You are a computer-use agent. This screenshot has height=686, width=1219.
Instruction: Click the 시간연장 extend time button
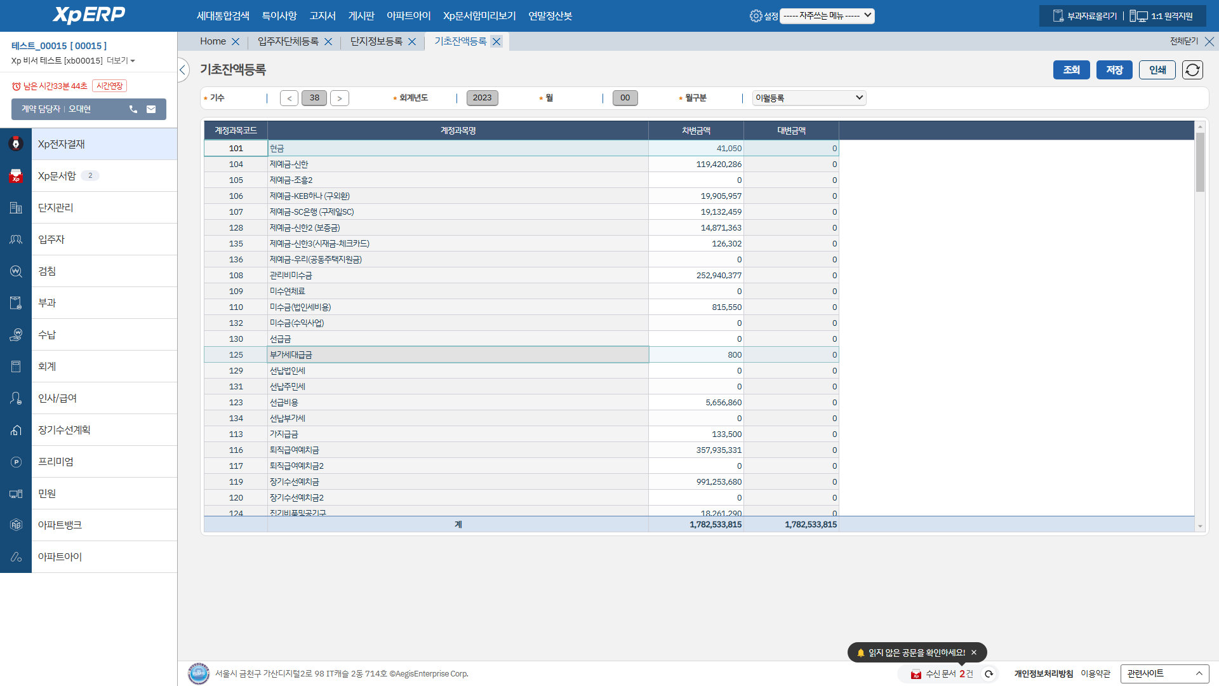click(110, 86)
